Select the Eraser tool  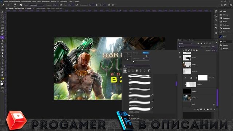(3, 47)
